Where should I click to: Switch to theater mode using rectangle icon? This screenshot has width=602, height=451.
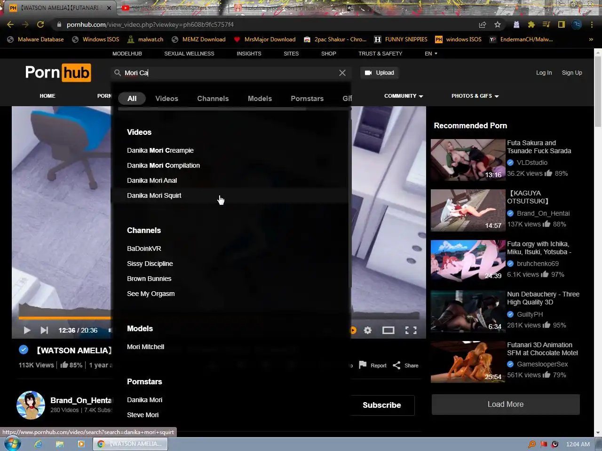[x=388, y=330]
